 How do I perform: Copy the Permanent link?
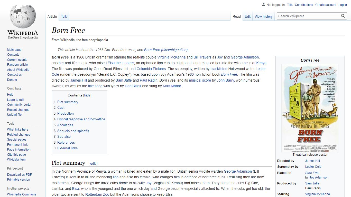[17, 145]
